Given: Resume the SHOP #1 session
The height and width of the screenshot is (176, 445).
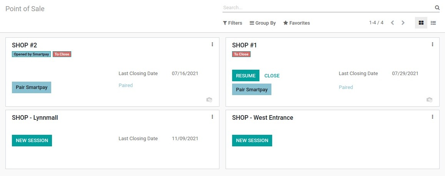Looking at the screenshot, I should coord(246,75).
